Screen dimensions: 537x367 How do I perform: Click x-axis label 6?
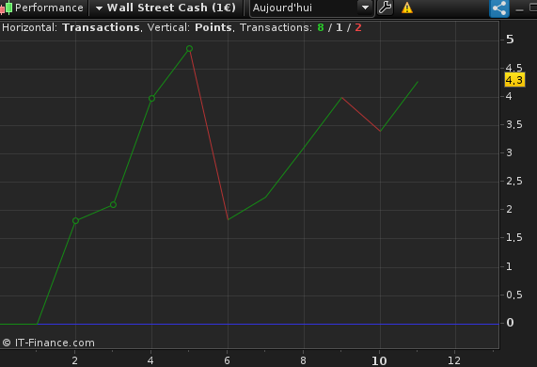tap(227, 360)
